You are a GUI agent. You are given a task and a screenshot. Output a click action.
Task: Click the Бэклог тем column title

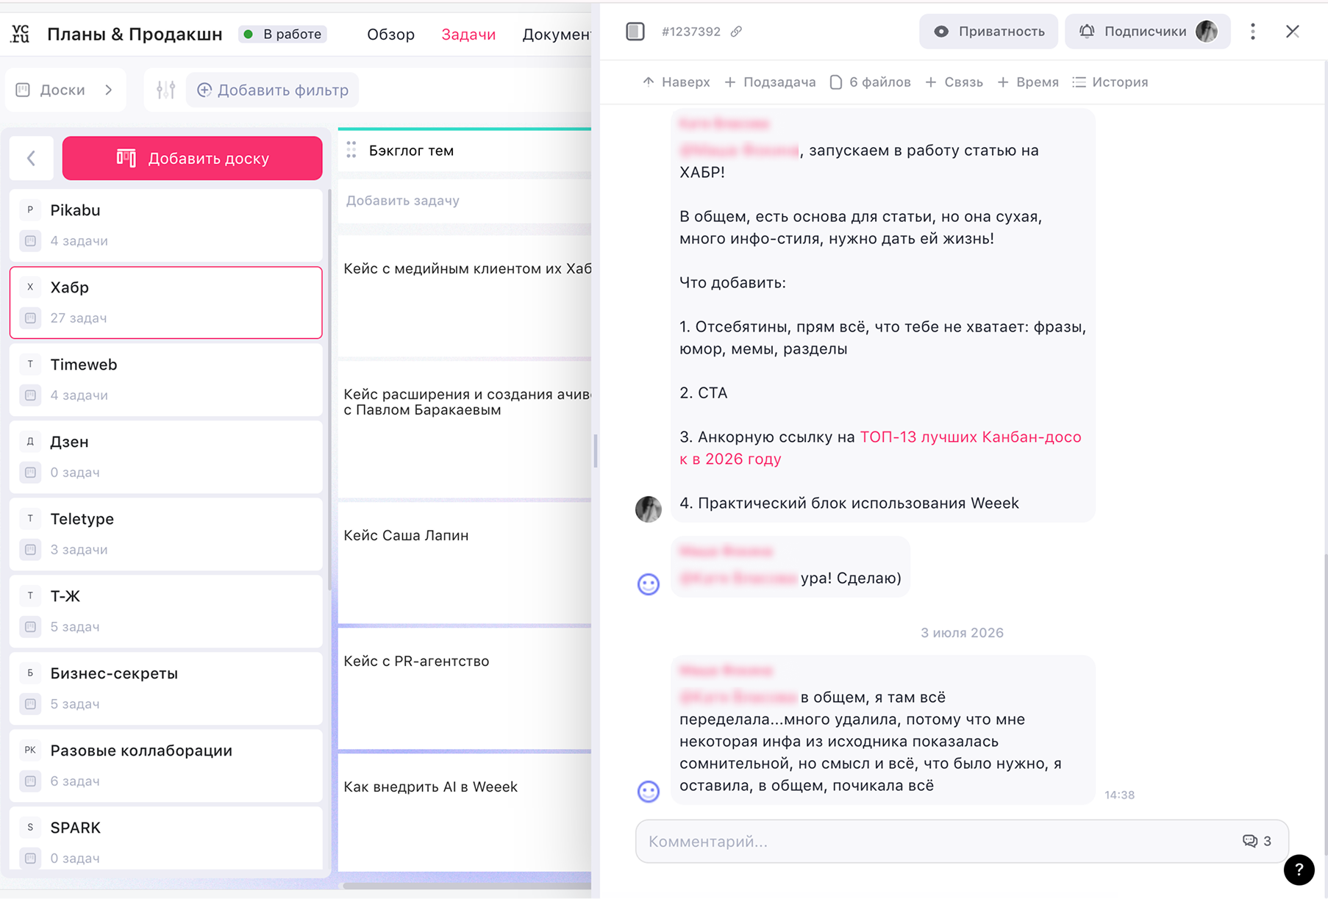[x=411, y=151]
